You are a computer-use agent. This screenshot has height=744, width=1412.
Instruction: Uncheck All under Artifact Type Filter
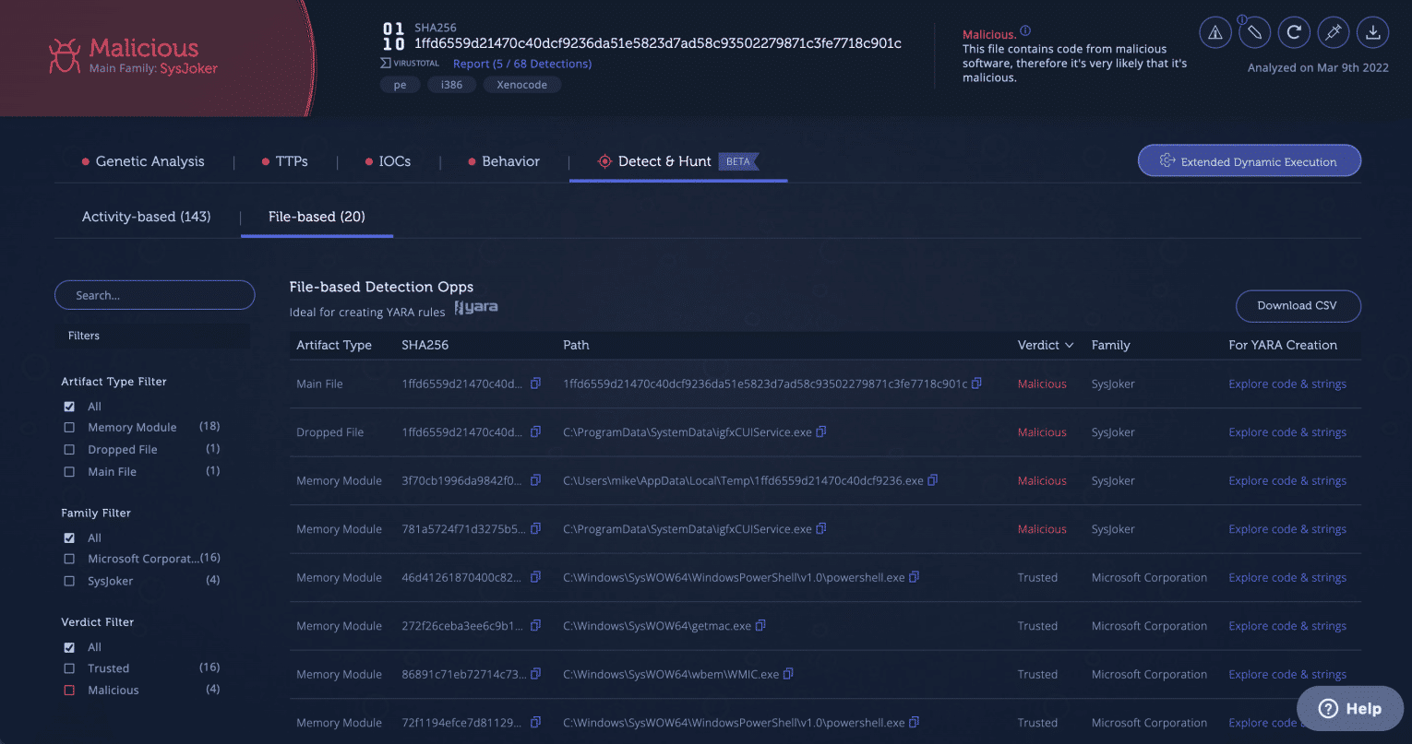coord(68,406)
